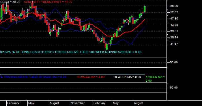Screen dimensions: 202x106
Task: Click the 50.00 value on the upper indicator panel
Action: 174,62
